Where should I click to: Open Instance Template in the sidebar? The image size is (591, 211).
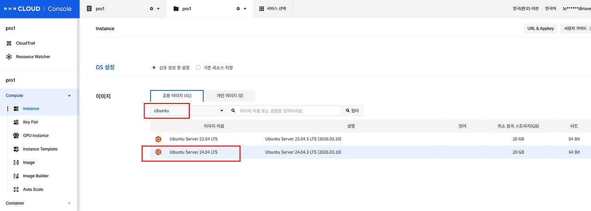[40, 149]
